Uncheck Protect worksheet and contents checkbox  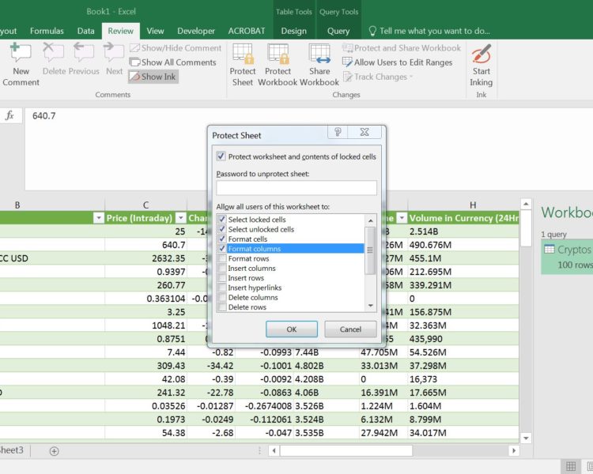[x=221, y=156]
